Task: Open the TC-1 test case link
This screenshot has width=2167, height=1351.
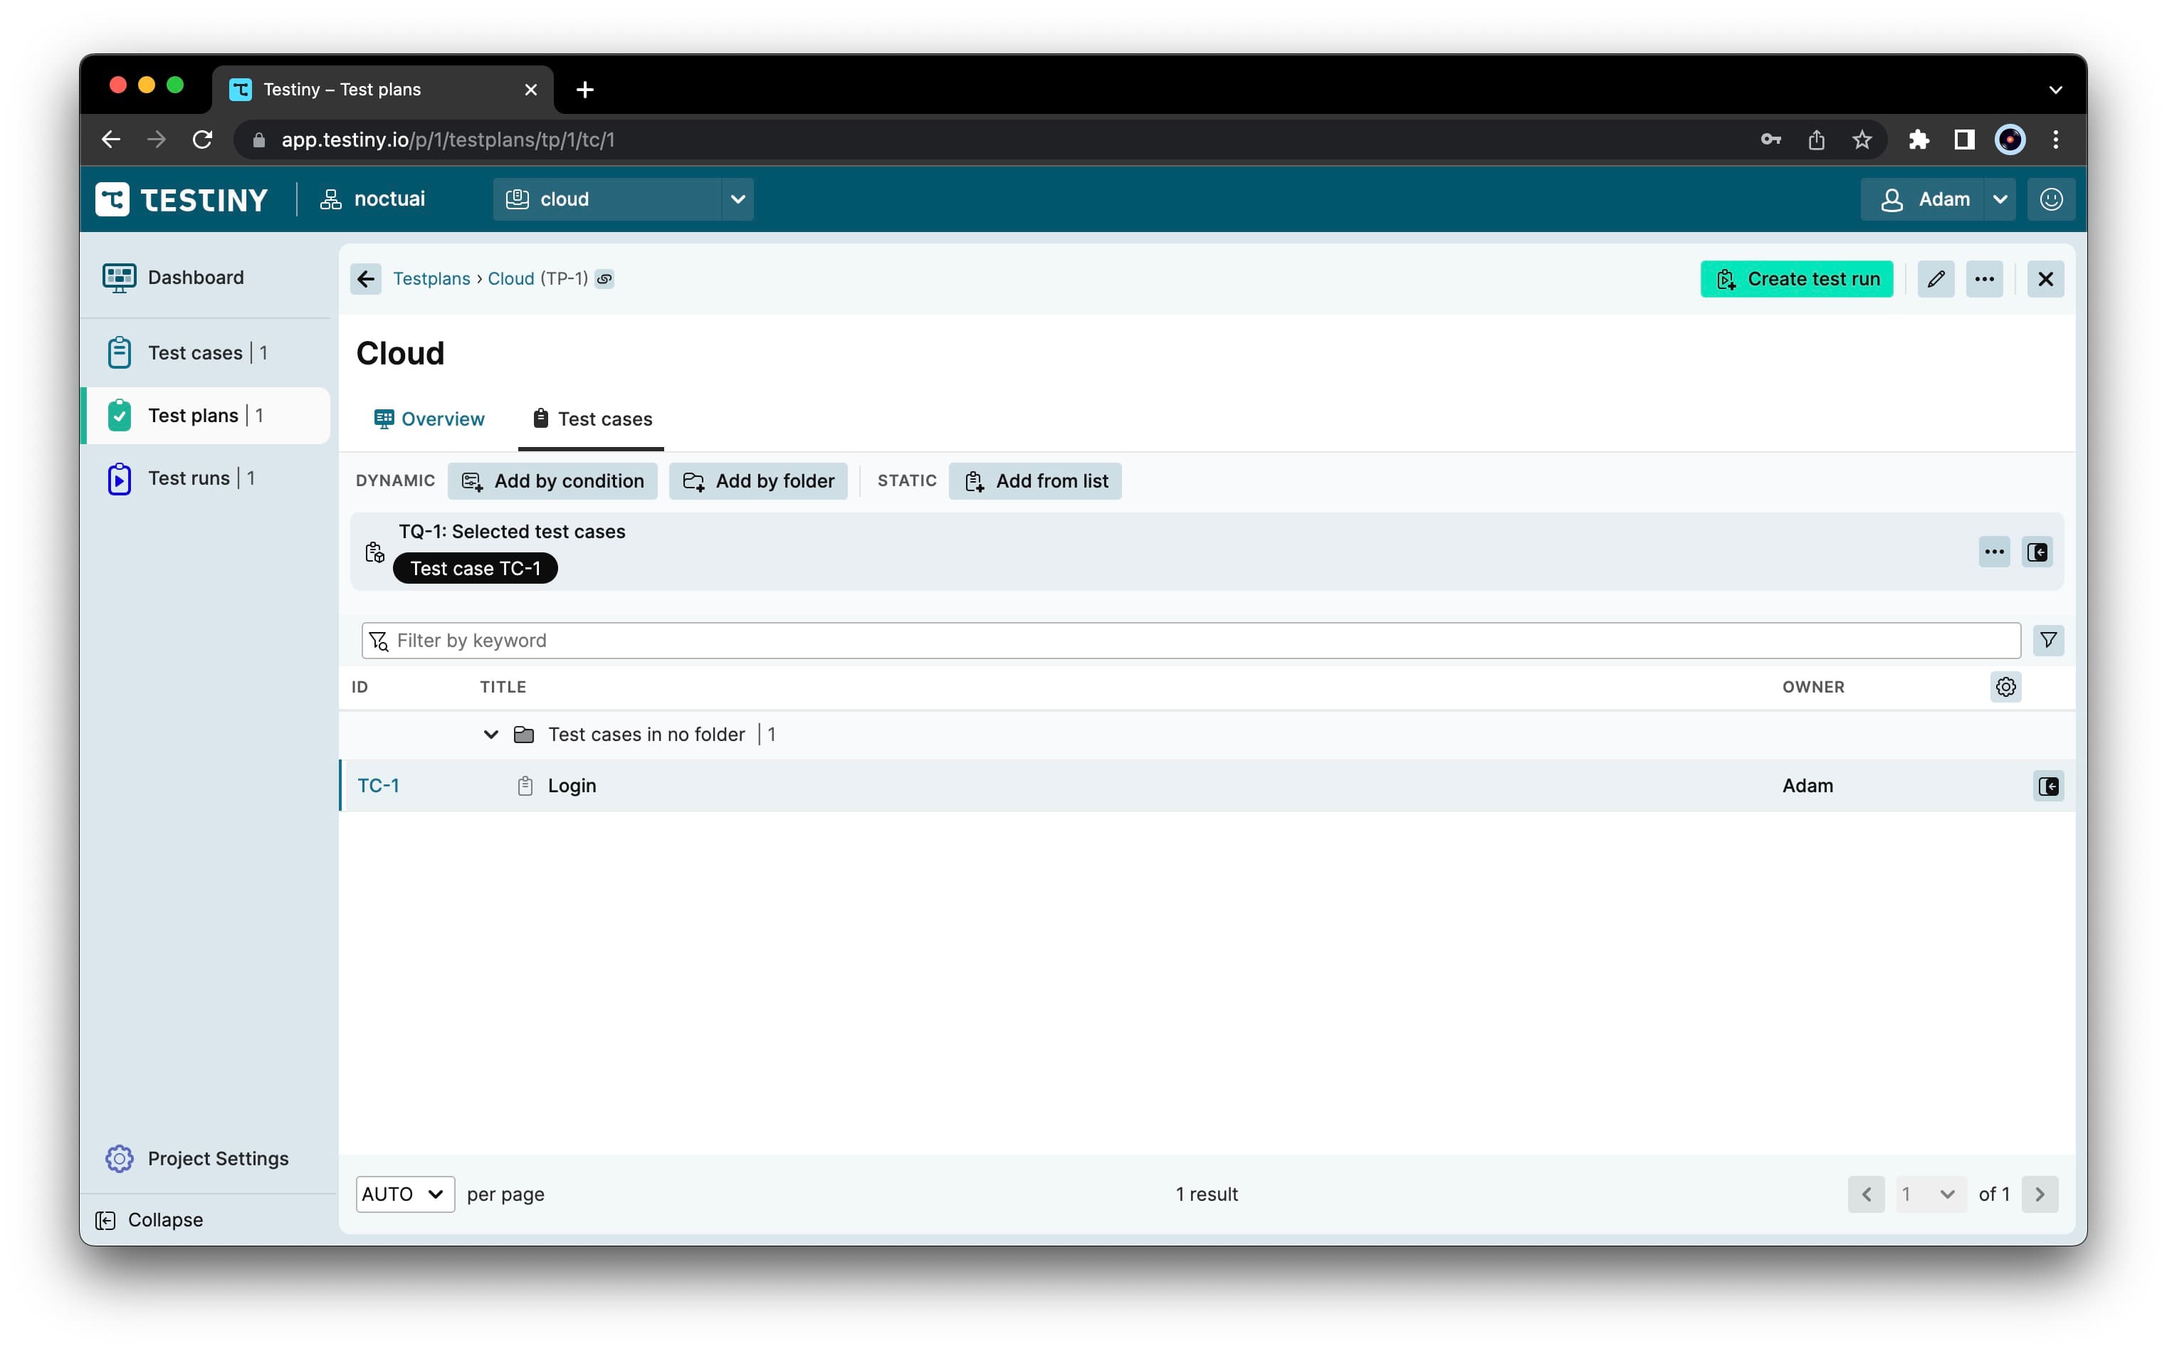Action: [x=378, y=785]
